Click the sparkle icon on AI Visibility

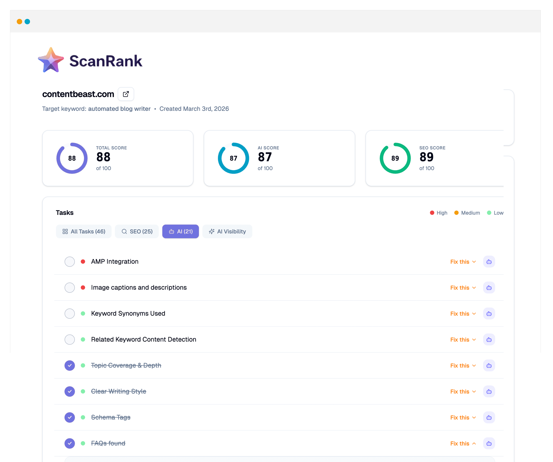[x=211, y=231]
